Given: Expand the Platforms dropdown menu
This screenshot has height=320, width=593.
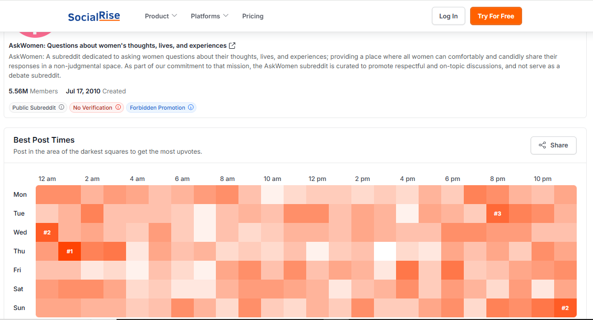Looking at the screenshot, I should coord(209,16).
